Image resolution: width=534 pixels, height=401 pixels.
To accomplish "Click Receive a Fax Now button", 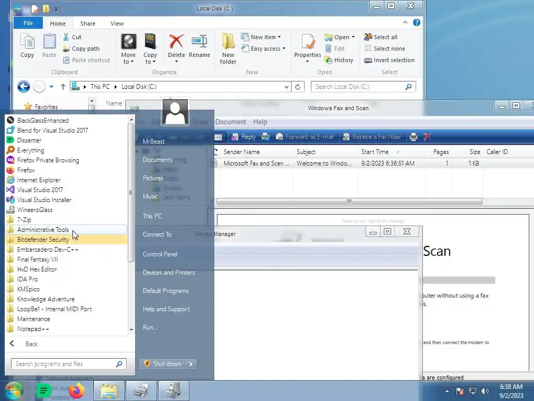I will point(371,137).
